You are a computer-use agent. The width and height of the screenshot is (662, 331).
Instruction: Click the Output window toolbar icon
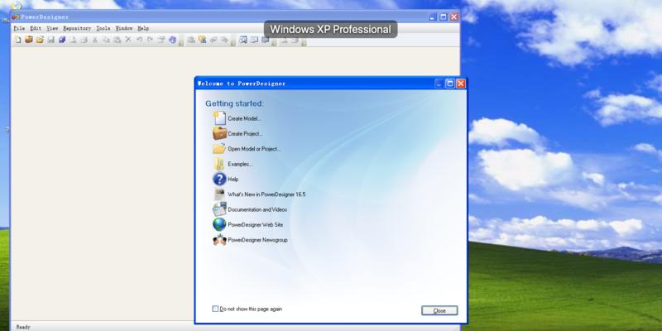(254, 40)
